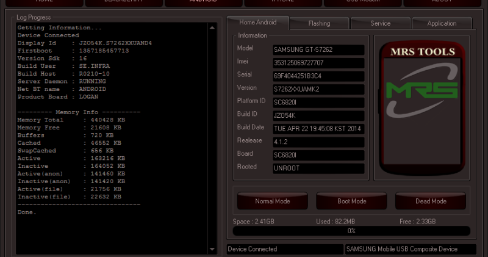Click the Active(file) 21756 KB line

pos(70,189)
